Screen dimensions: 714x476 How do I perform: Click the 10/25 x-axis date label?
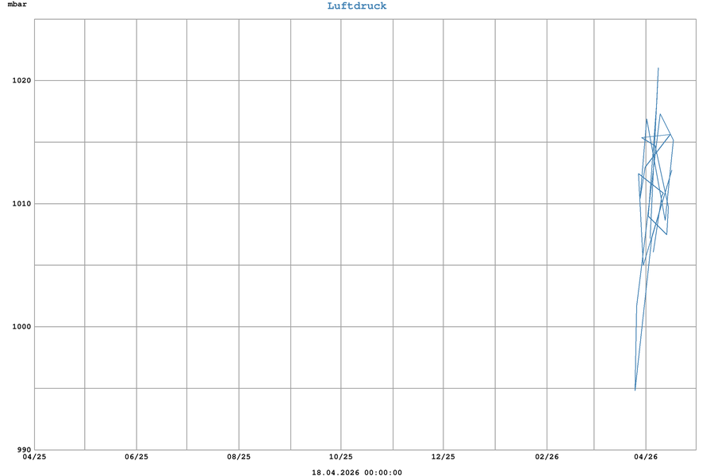[x=341, y=457]
